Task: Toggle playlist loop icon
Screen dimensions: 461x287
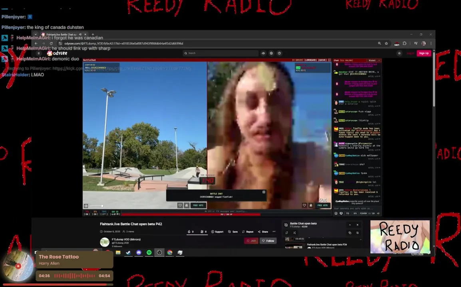Action: (287, 233)
